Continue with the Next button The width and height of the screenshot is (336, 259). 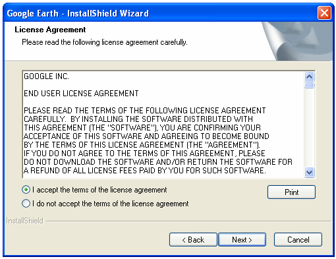coord(242,240)
